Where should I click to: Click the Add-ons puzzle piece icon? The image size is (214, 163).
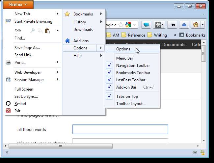pyautogui.click(x=67, y=41)
